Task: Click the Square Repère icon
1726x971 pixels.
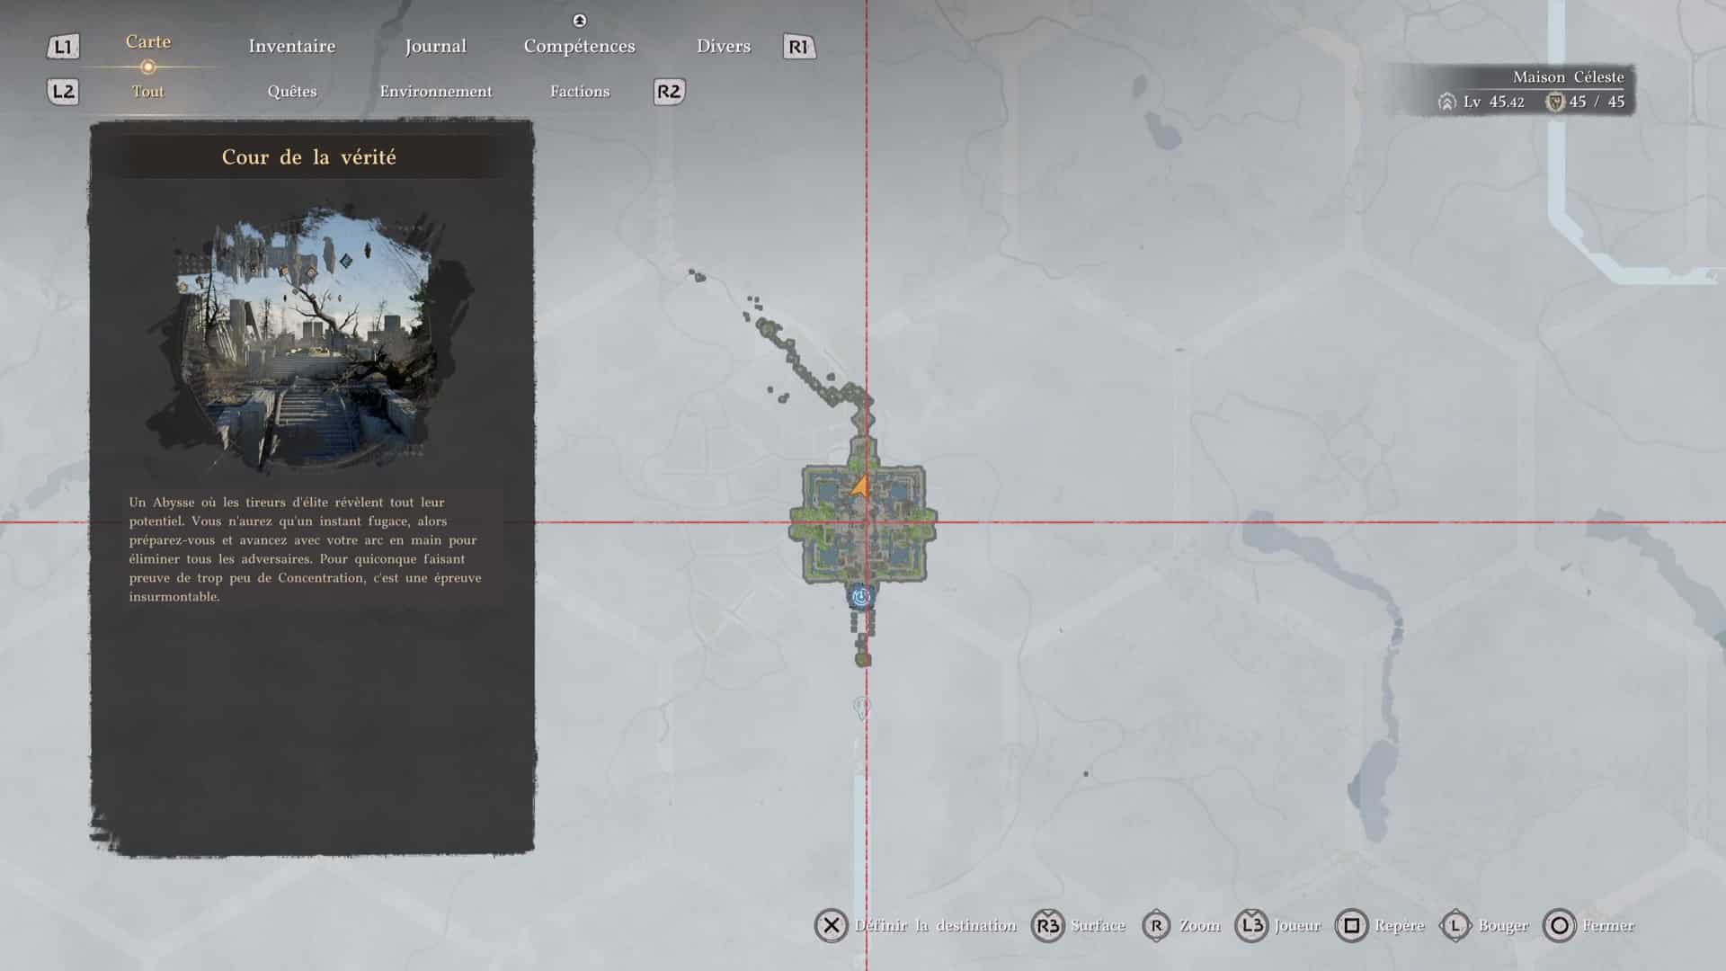Action: (x=1351, y=925)
